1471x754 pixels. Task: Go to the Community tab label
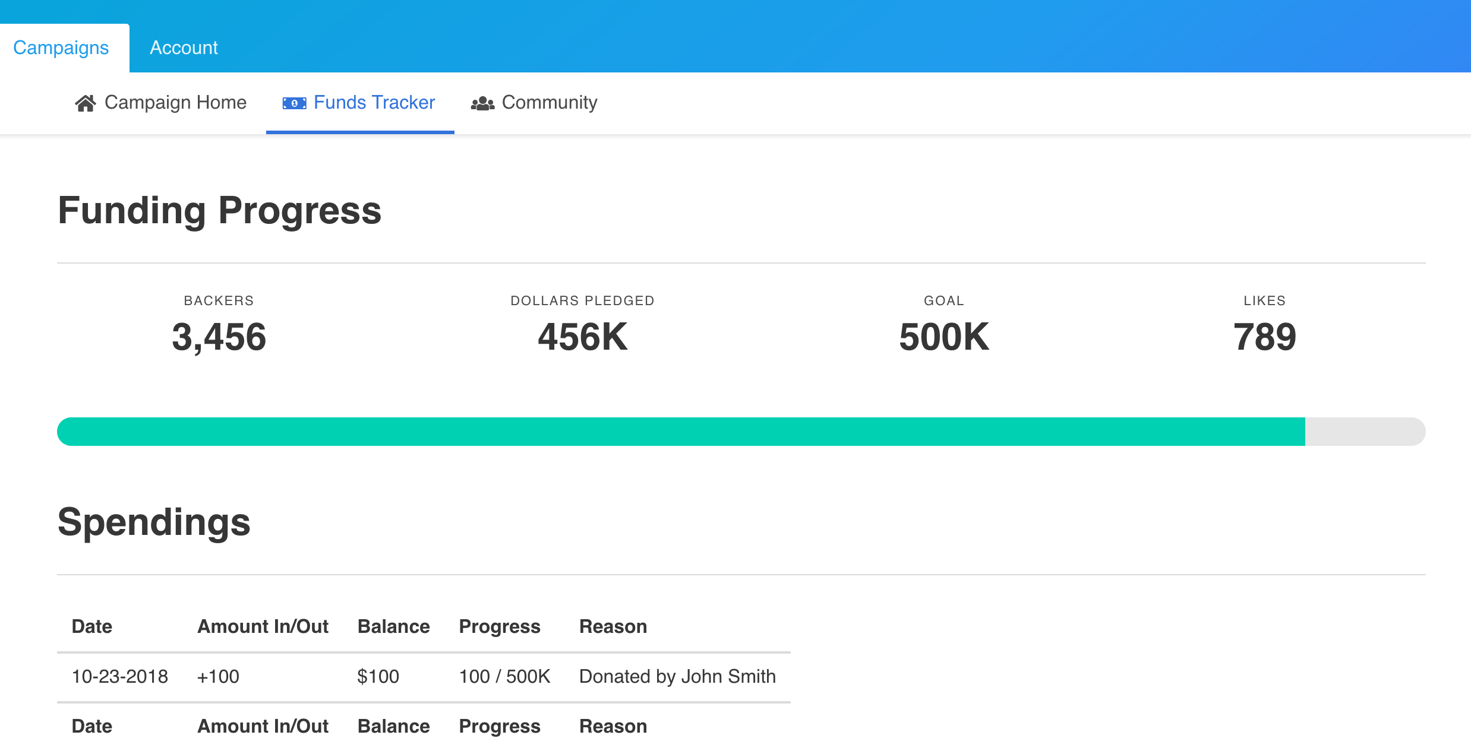[550, 103]
